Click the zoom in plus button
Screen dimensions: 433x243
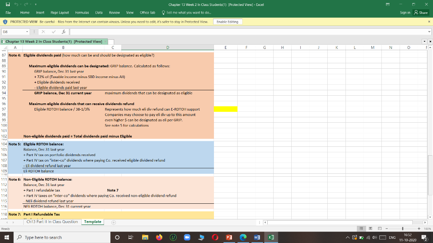[x=419, y=229]
